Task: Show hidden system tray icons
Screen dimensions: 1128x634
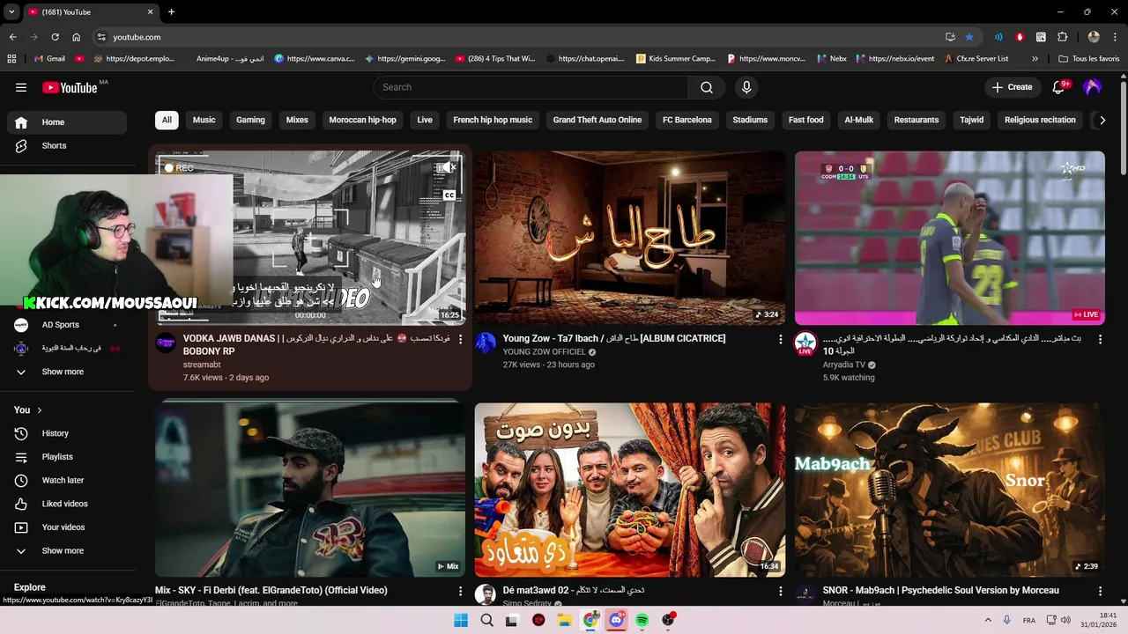Action: coord(988,620)
